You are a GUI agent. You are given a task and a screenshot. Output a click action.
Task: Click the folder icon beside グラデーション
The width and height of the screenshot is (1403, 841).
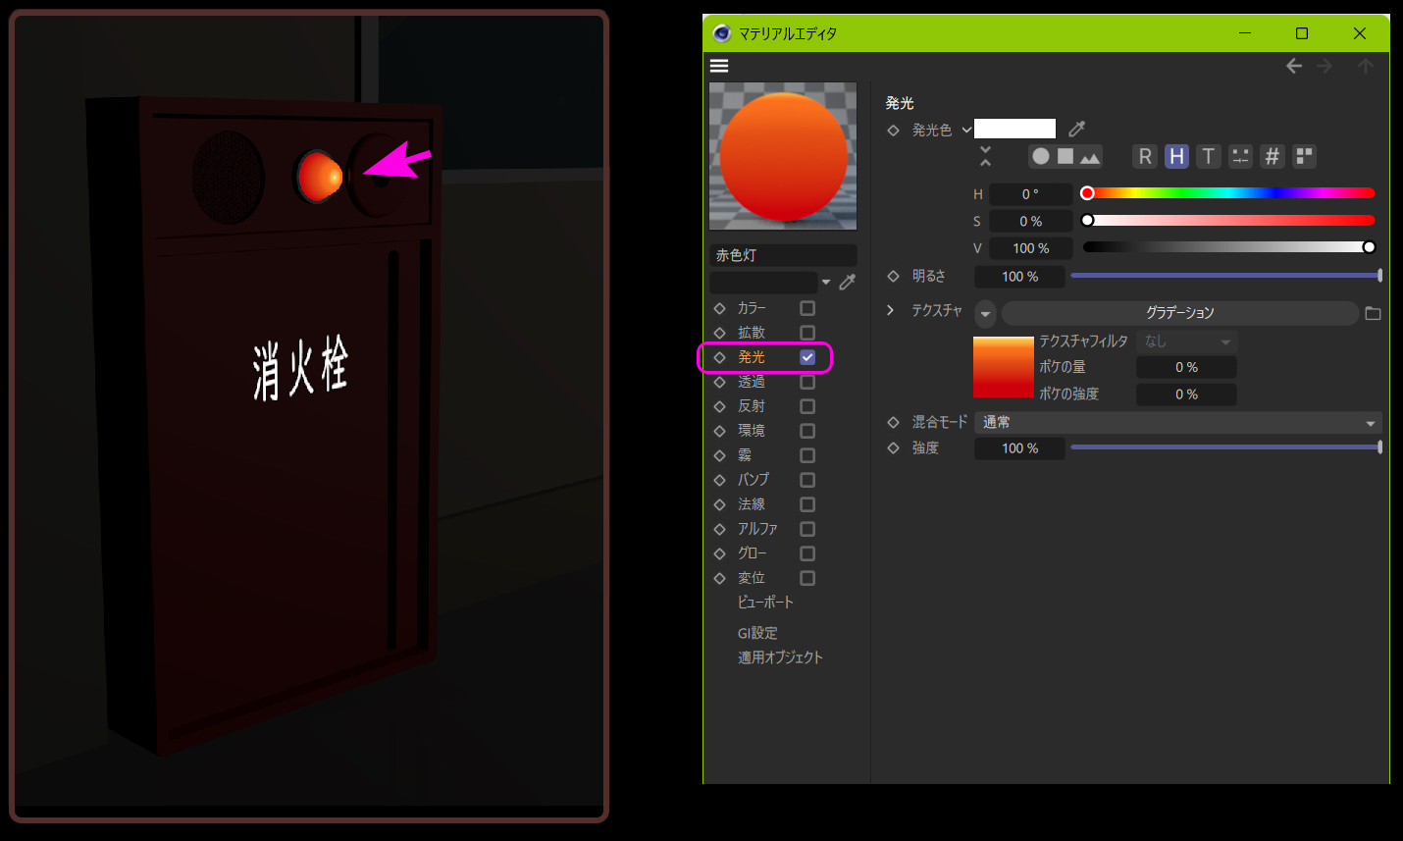pos(1373,313)
